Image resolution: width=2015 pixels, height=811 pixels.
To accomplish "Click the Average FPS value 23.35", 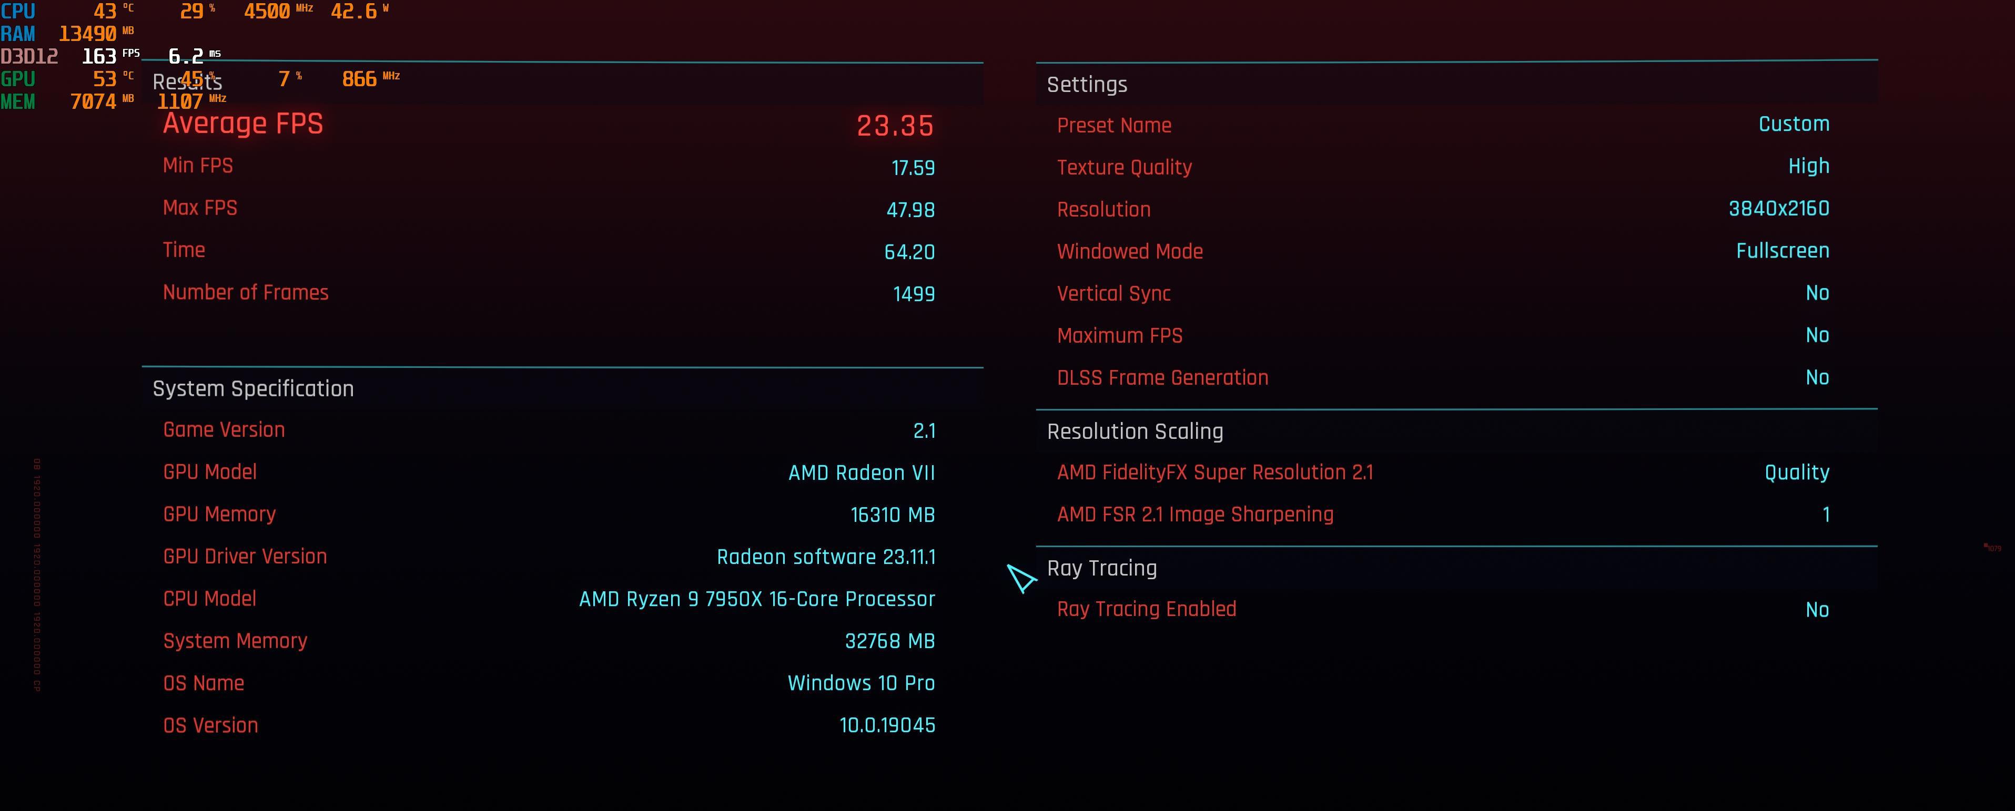I will click(x=895, y=126).
